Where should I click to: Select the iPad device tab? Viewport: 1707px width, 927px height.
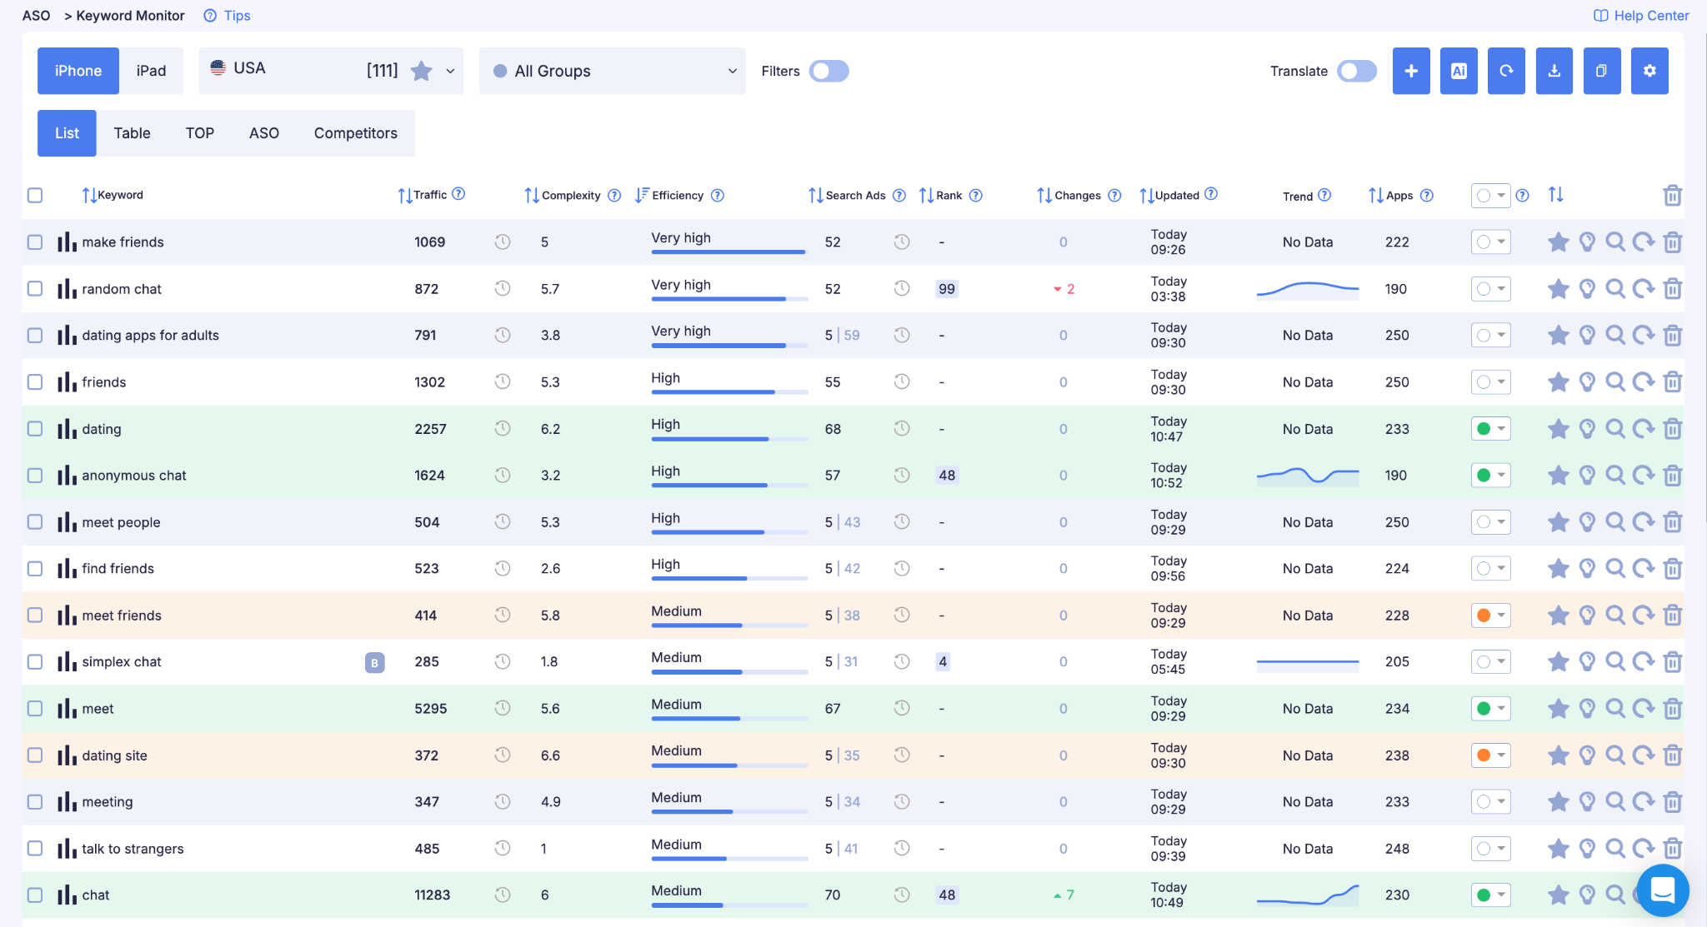151,71
